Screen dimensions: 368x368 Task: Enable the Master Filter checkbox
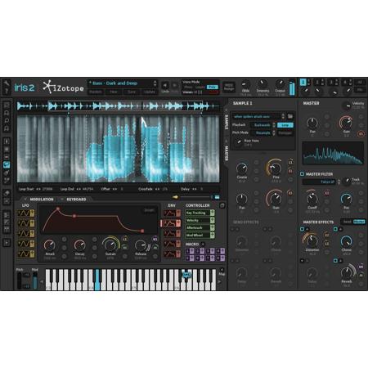tap(302, 174)
